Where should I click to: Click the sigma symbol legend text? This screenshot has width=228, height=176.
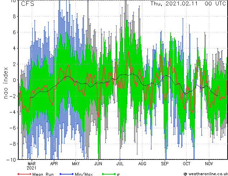click(x=118, y=175)
